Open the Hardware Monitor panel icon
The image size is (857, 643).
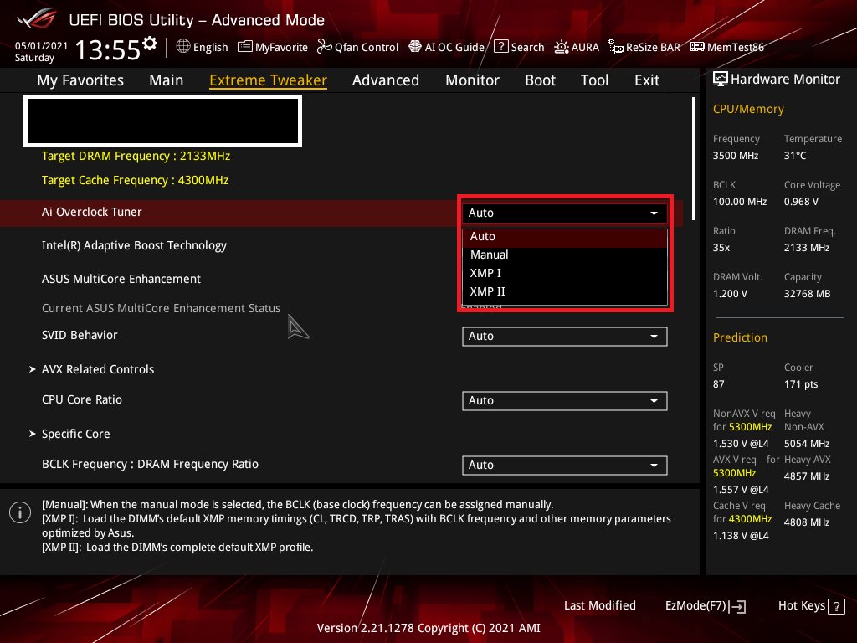click(x=721, y=78)
